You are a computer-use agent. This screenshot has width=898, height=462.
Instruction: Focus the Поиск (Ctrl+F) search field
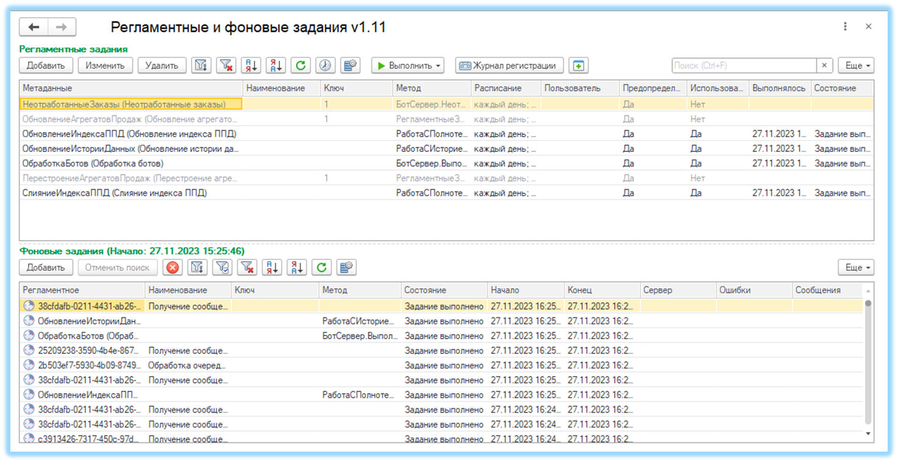click(744, 65)
